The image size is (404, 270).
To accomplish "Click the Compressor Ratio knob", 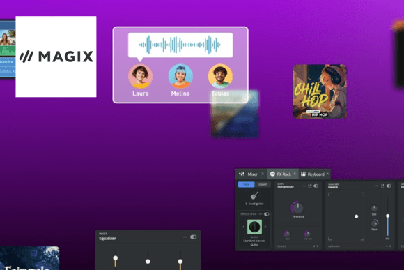I will [x=287, y=234].
